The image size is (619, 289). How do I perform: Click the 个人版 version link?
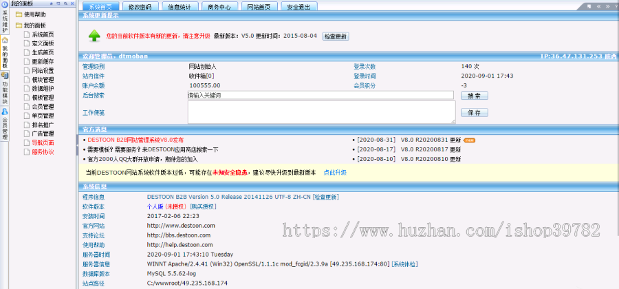click(154, 206)
